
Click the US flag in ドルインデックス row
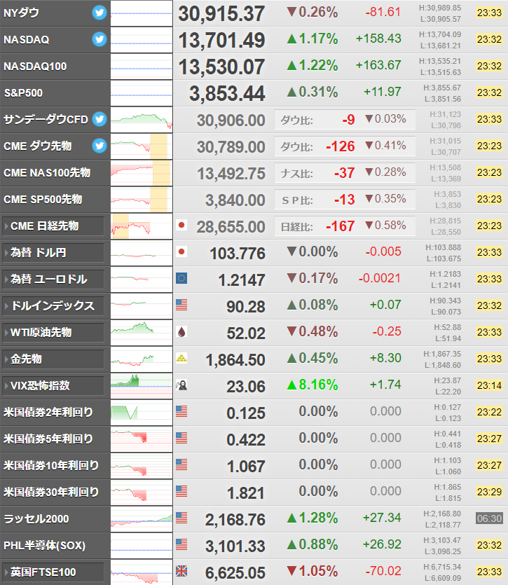181,305
